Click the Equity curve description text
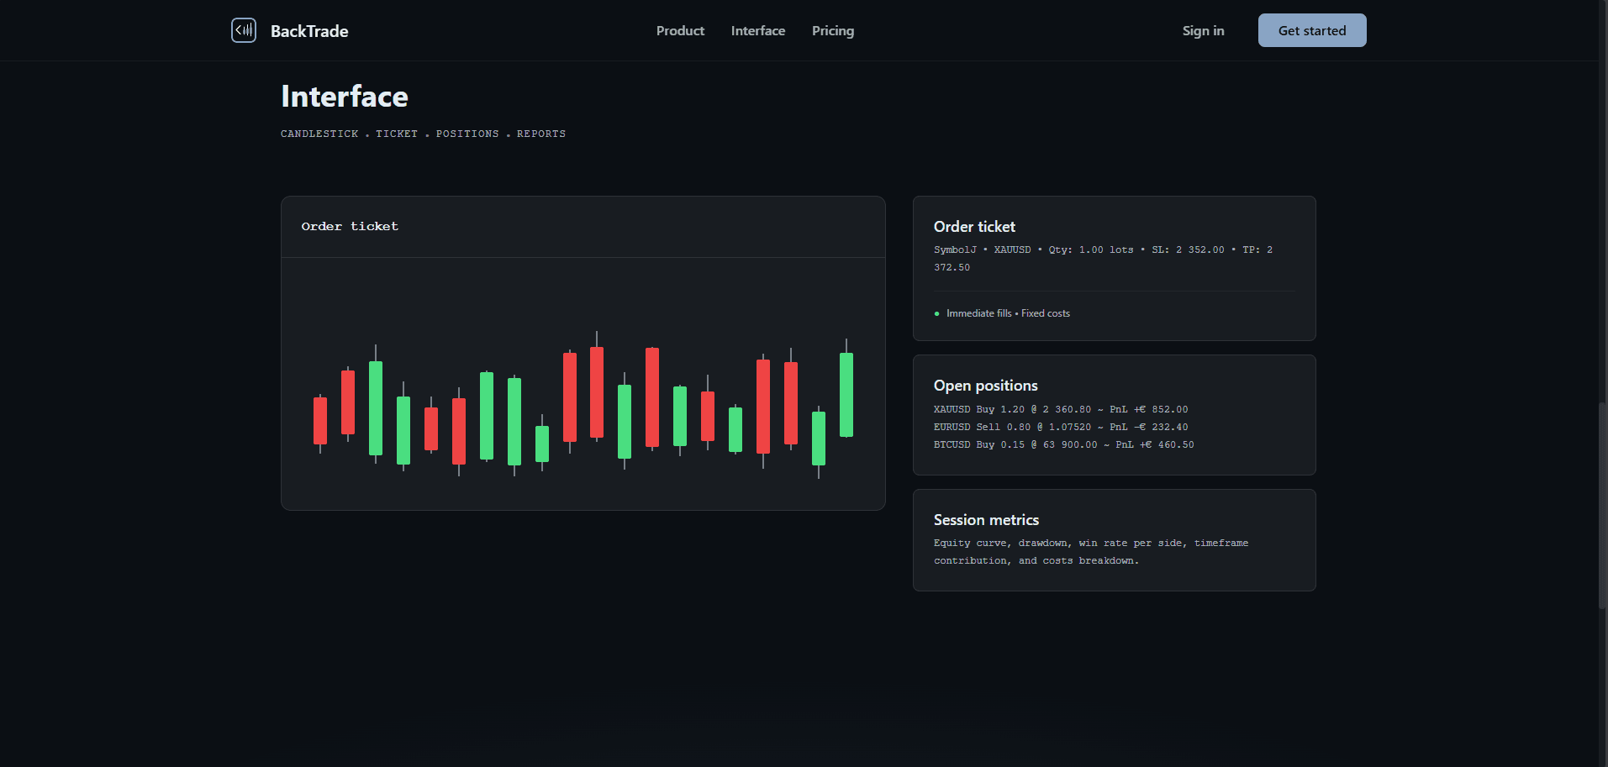The image size is (1608, 767). (1090, 552)
